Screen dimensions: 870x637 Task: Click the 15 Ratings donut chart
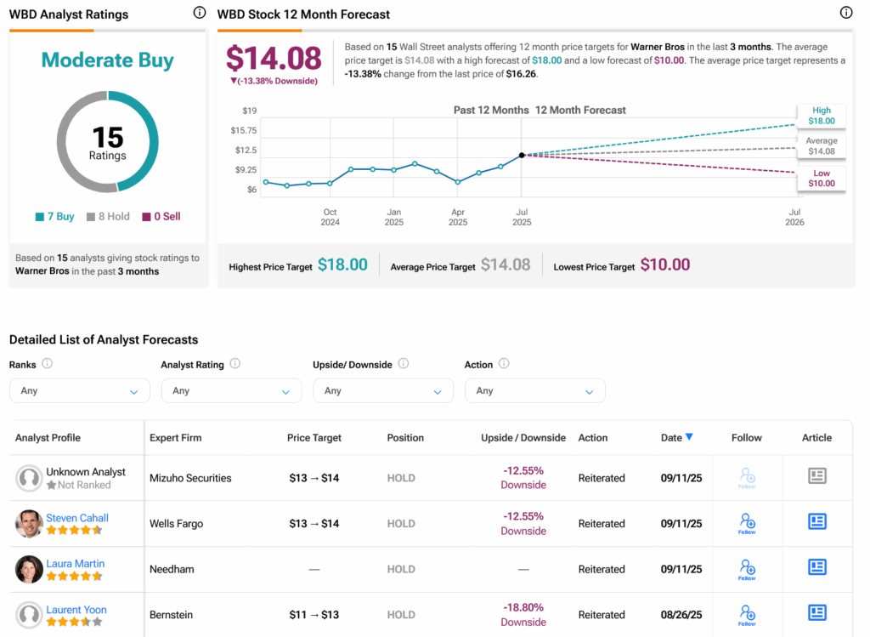pos(108,142)
